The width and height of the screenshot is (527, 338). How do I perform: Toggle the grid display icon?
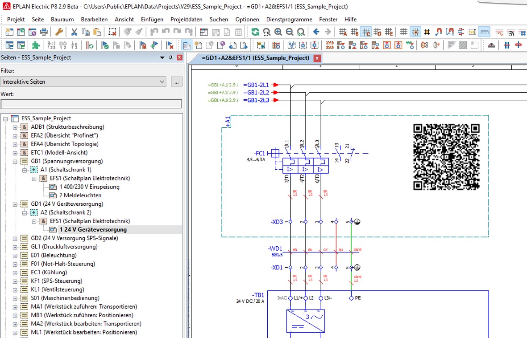point(404,32)
